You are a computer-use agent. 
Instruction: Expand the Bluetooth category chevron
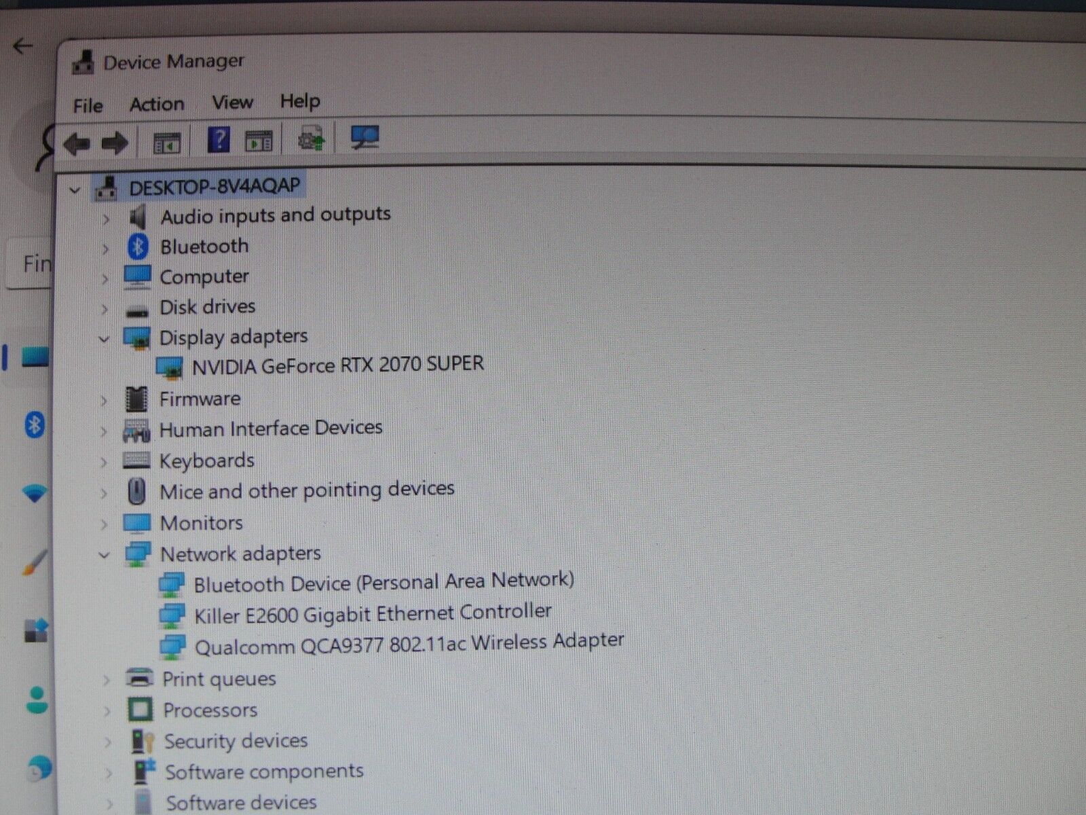(105, 249)
